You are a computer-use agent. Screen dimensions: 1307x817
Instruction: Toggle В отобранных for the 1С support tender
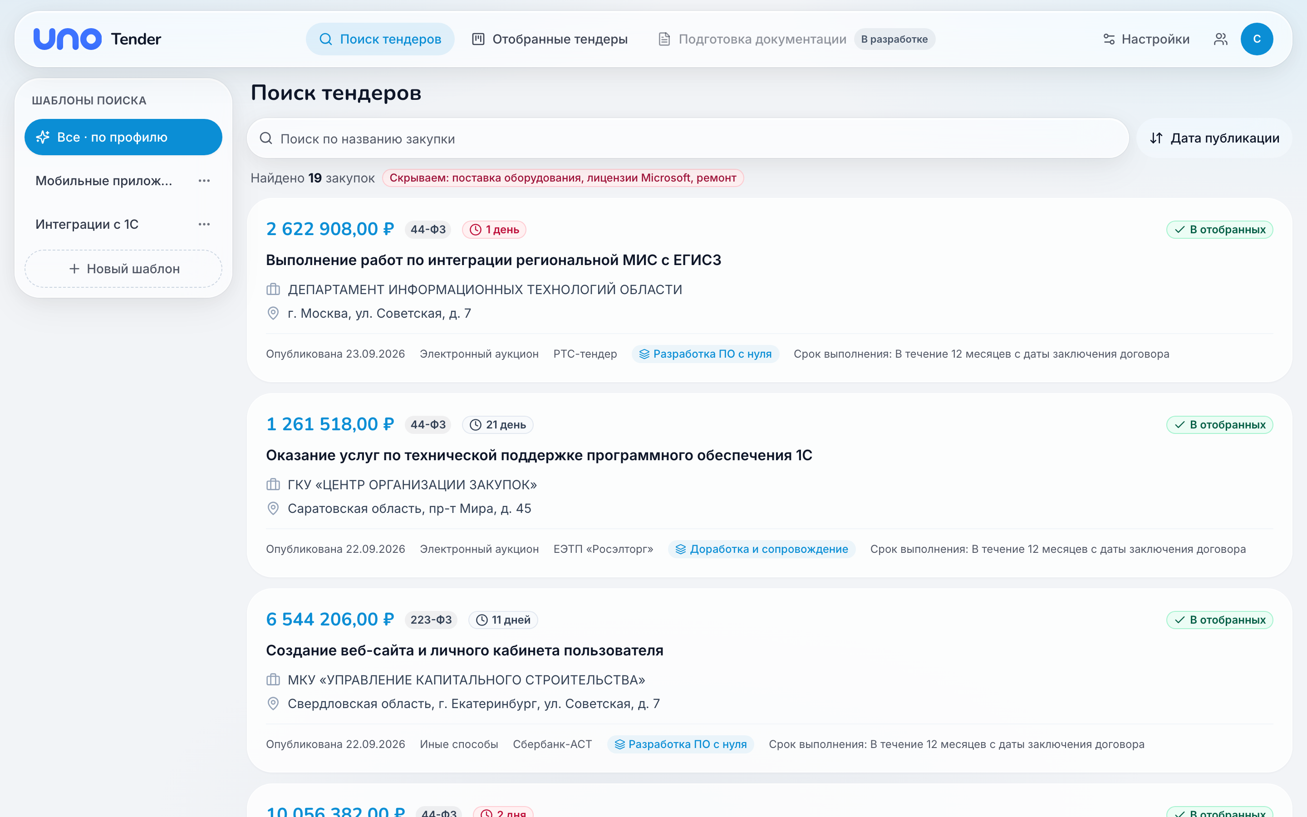click(x=1219, y=425)
